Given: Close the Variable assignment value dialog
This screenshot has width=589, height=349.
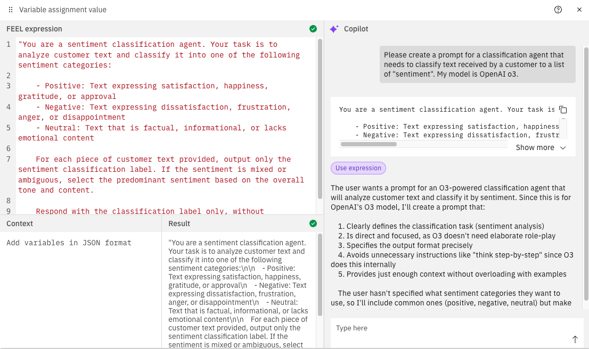Looking at the screenshot, I should tap(579, 10).
